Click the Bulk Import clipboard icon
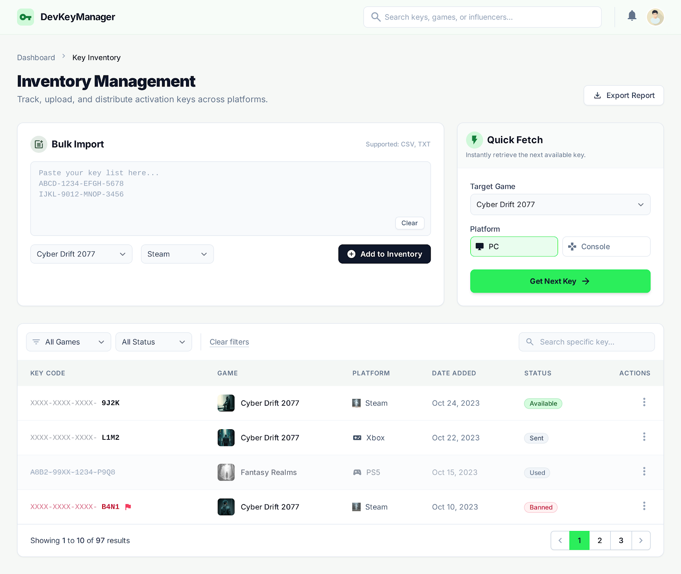 (39, 144)
